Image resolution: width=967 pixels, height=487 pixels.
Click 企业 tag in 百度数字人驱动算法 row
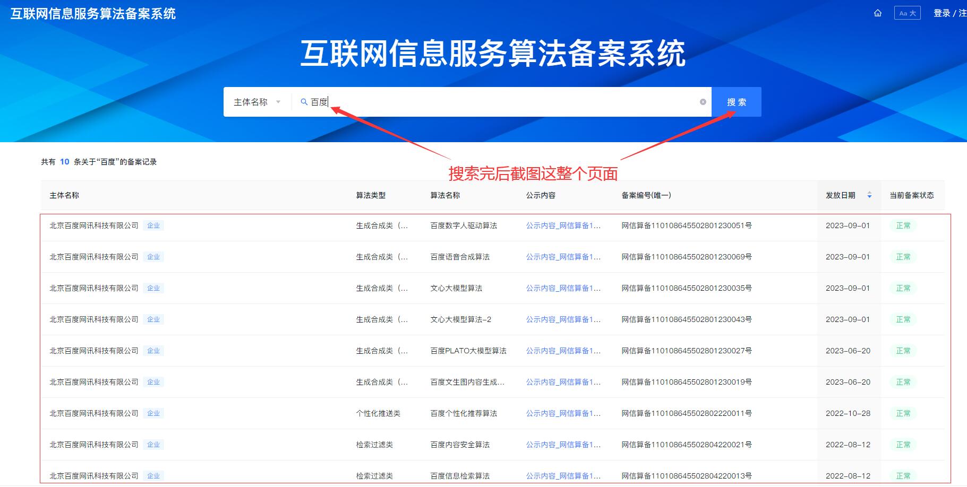pos(153,225)
